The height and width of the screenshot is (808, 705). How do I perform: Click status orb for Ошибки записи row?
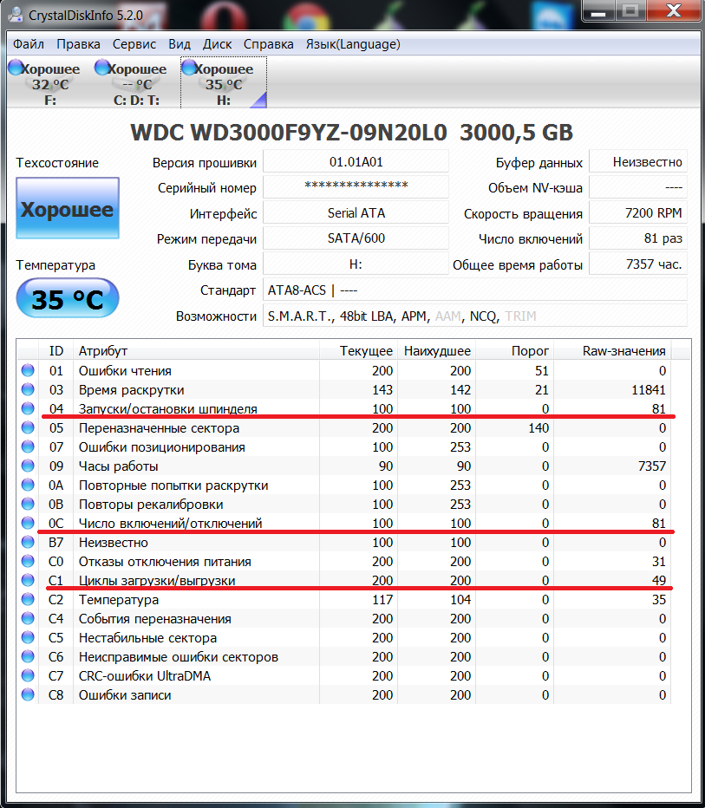pos(28,694)
